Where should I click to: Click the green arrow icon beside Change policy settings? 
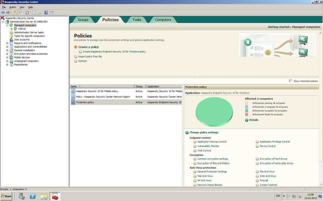point(187,133)
